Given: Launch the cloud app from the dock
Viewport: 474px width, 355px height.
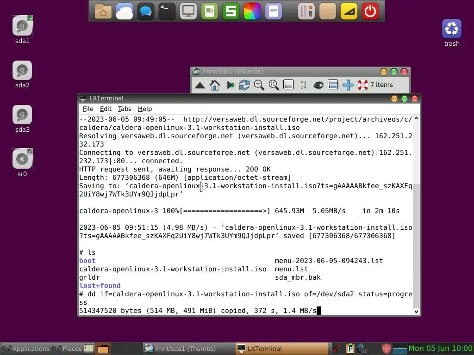Looking at the screenshot, I should coord(124,12).
